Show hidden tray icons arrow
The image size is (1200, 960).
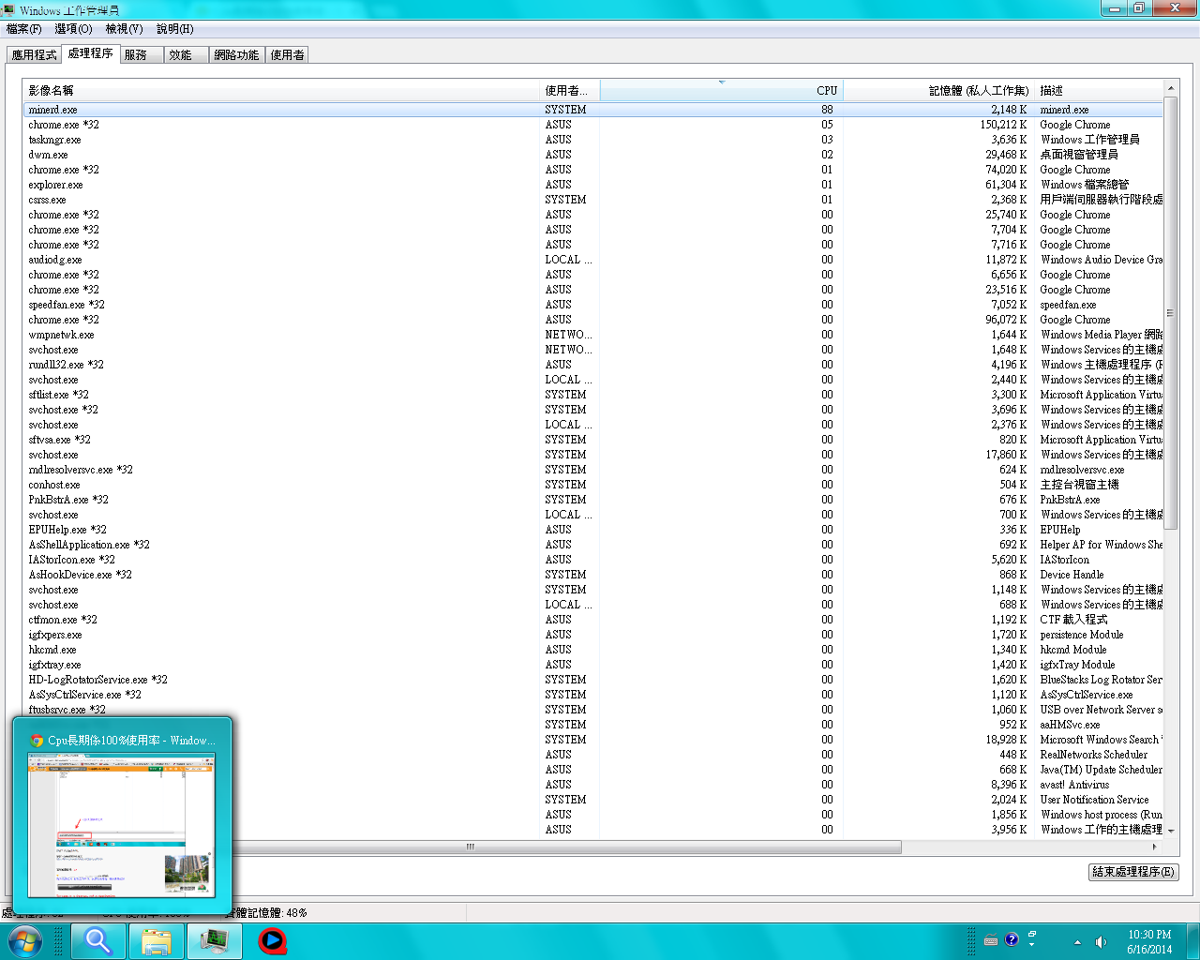[x=1077, y=942]
